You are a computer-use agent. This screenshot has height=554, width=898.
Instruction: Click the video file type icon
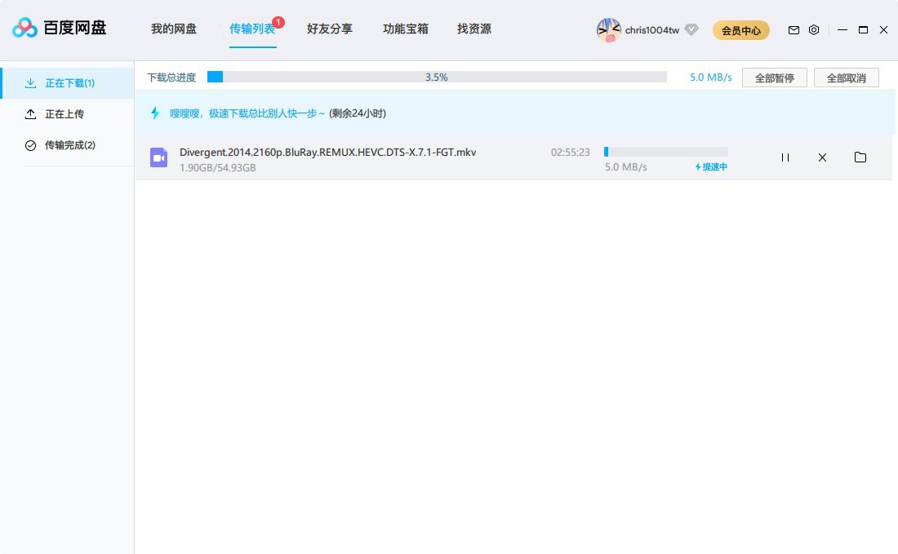[x=158, y=157]
